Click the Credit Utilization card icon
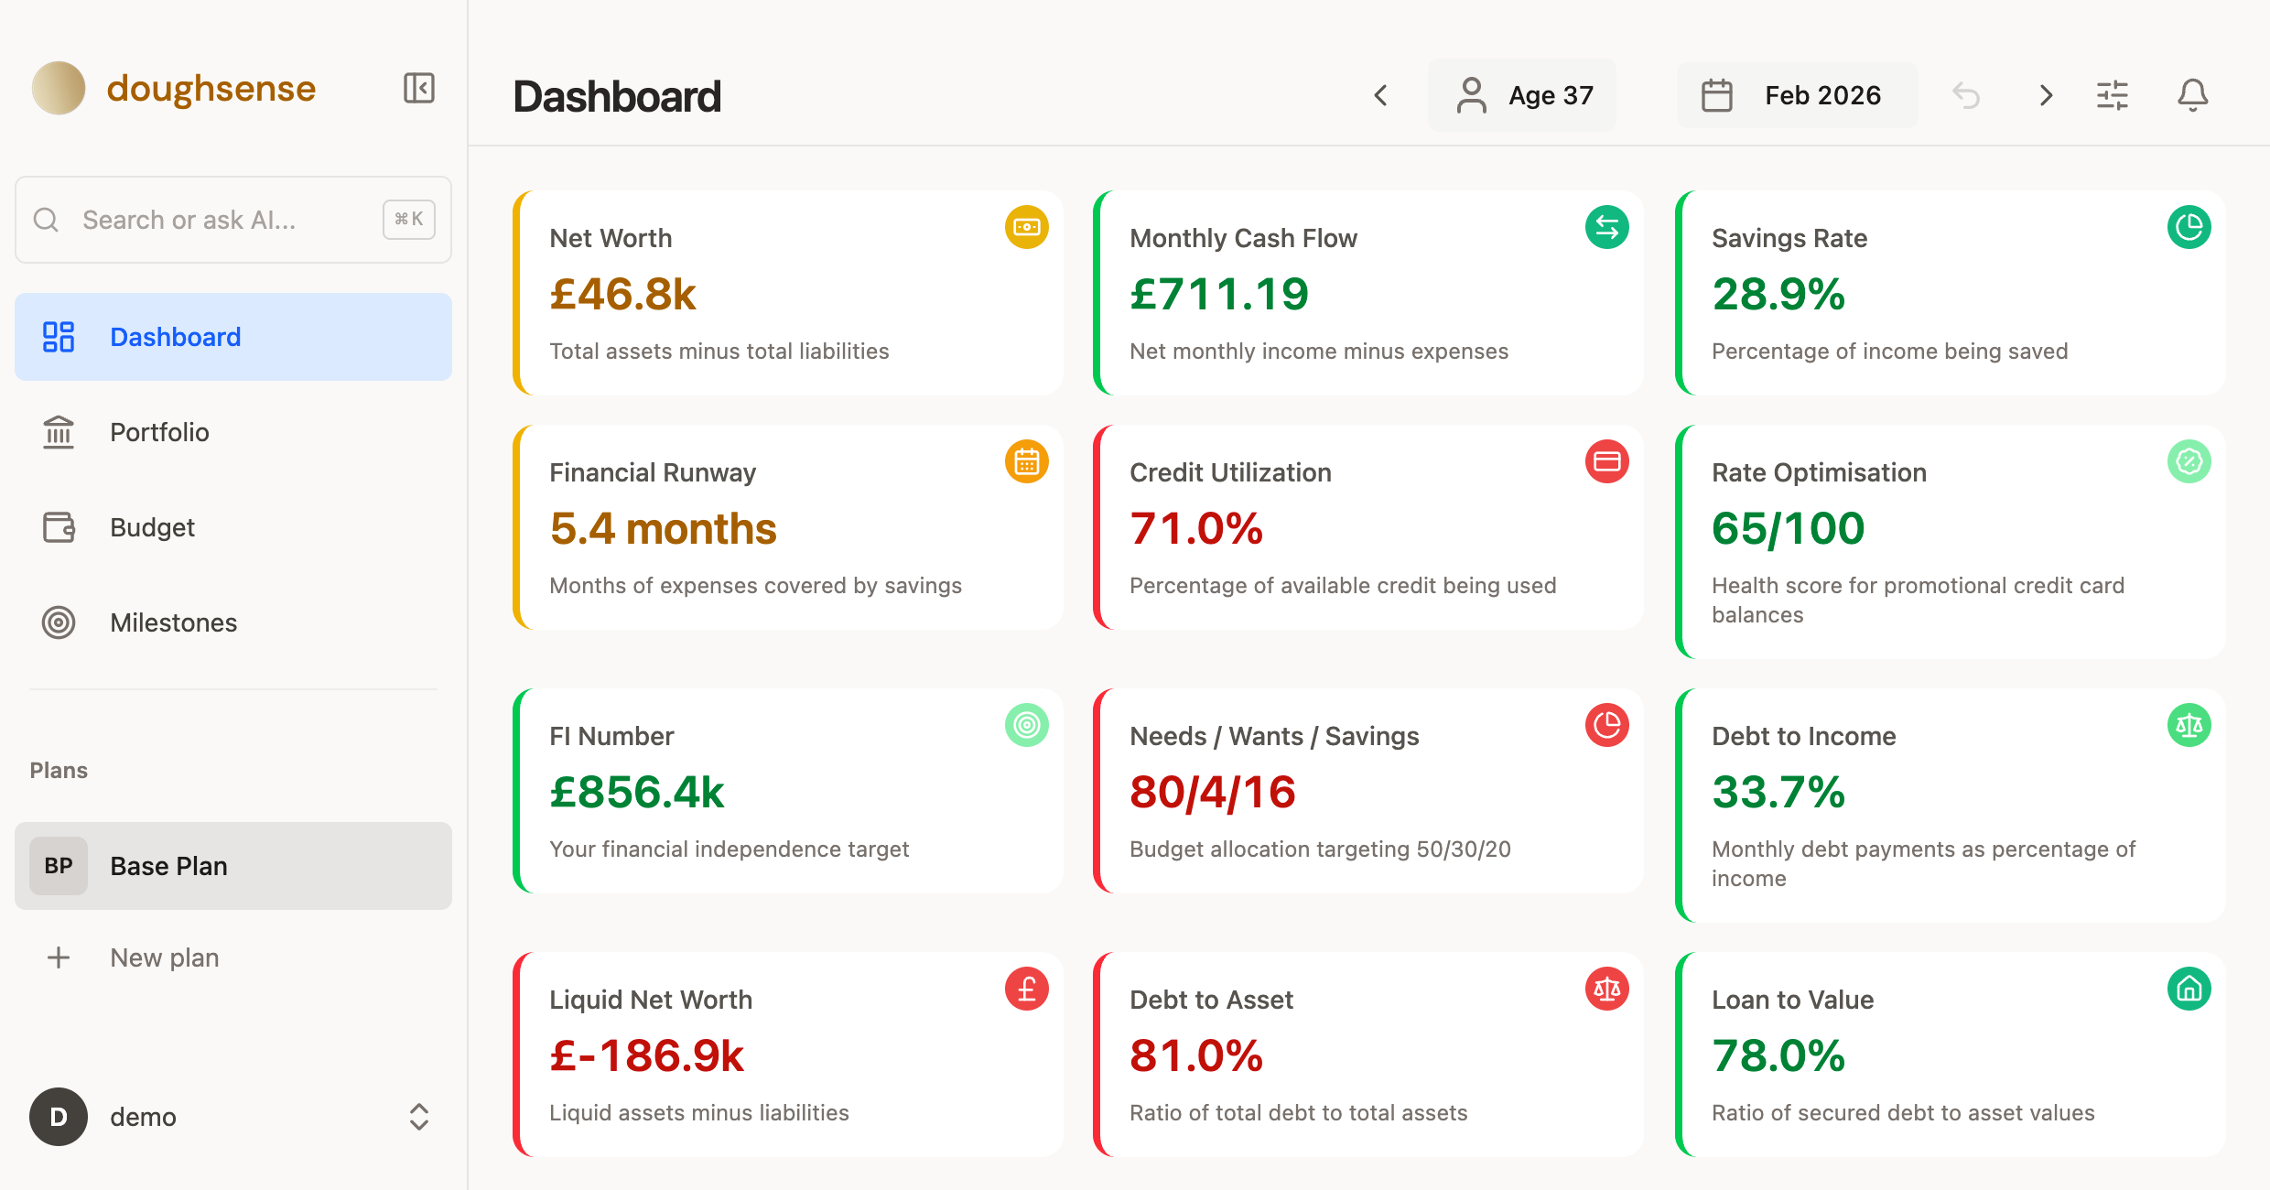The image size is (2270, 1190). [1607, 461]
